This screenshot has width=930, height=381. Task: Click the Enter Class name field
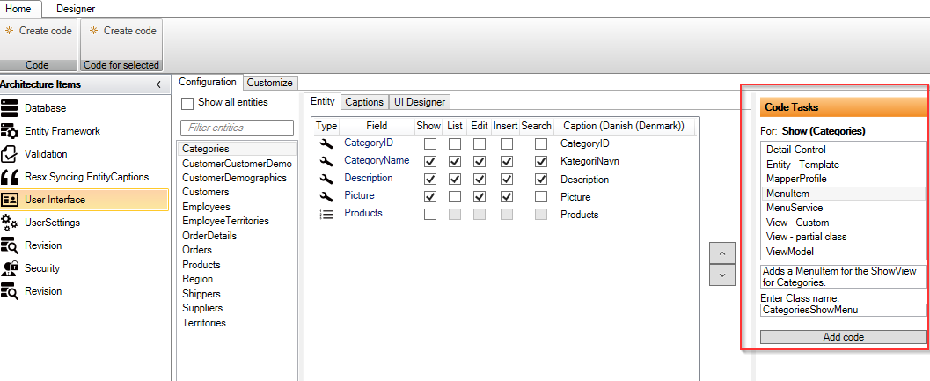pos(843,310)
